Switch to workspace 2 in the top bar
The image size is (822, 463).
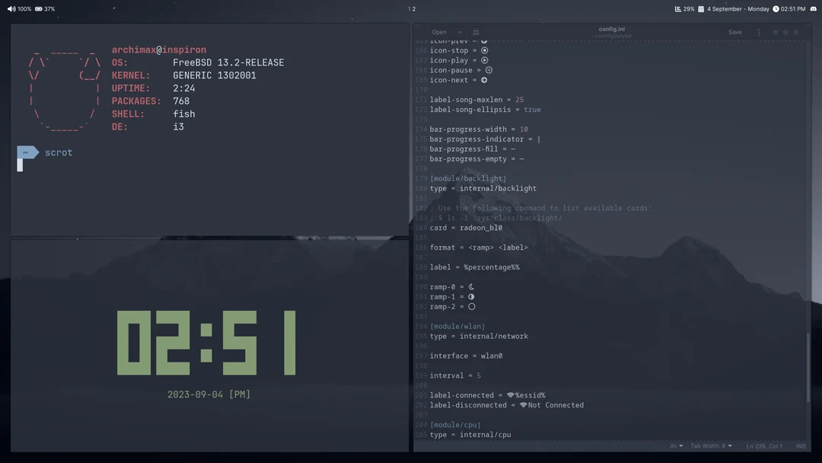pos(413,8)
